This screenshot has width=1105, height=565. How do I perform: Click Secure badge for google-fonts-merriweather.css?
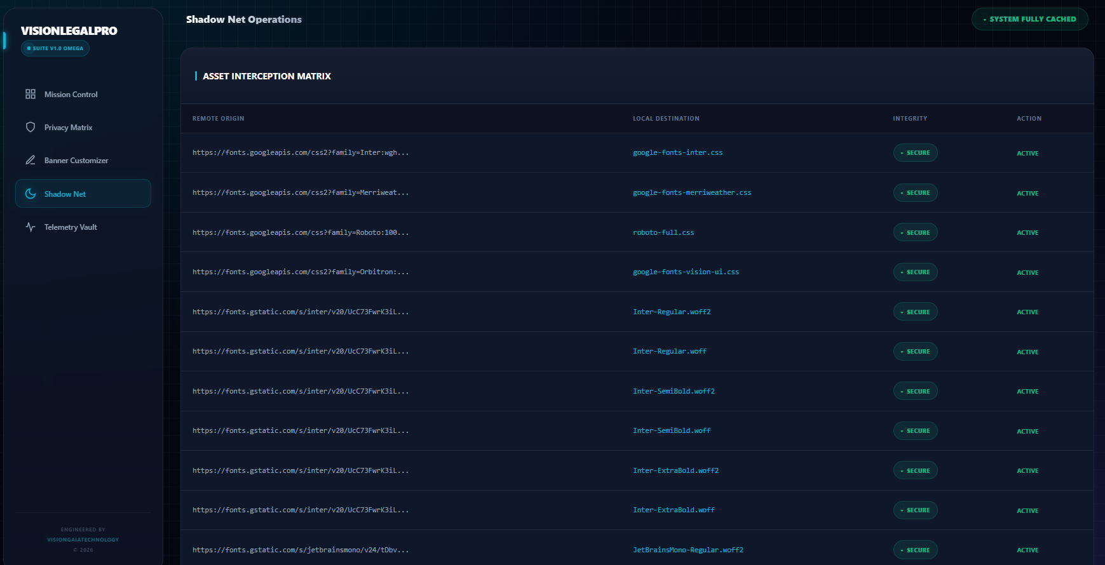click(x=915, y=192)
